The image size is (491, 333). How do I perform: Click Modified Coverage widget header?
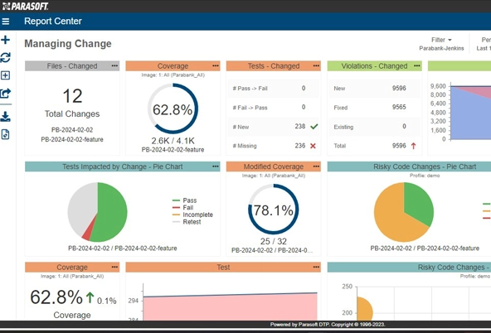pyautogui.click(x=274, y=166)
